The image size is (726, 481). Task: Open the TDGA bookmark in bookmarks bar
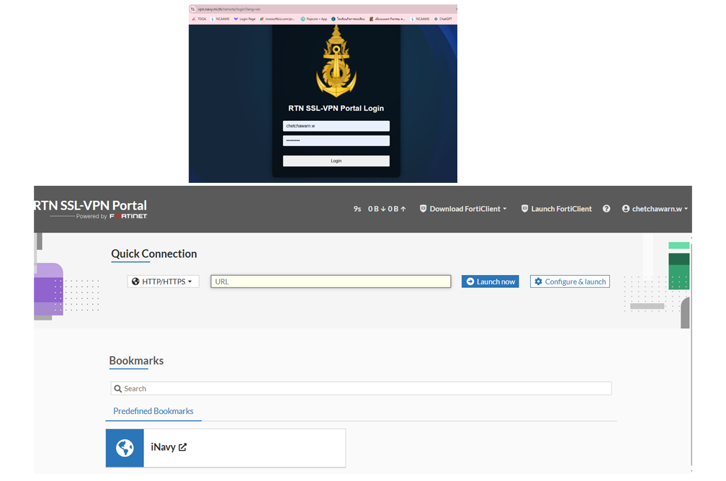pyautogui.click(x=200, y=19)
